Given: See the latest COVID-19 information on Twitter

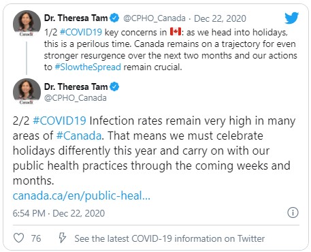Looking at the screenshot, I should point(169,238).
